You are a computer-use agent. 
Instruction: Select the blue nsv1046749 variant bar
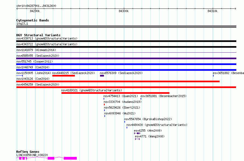126,70
